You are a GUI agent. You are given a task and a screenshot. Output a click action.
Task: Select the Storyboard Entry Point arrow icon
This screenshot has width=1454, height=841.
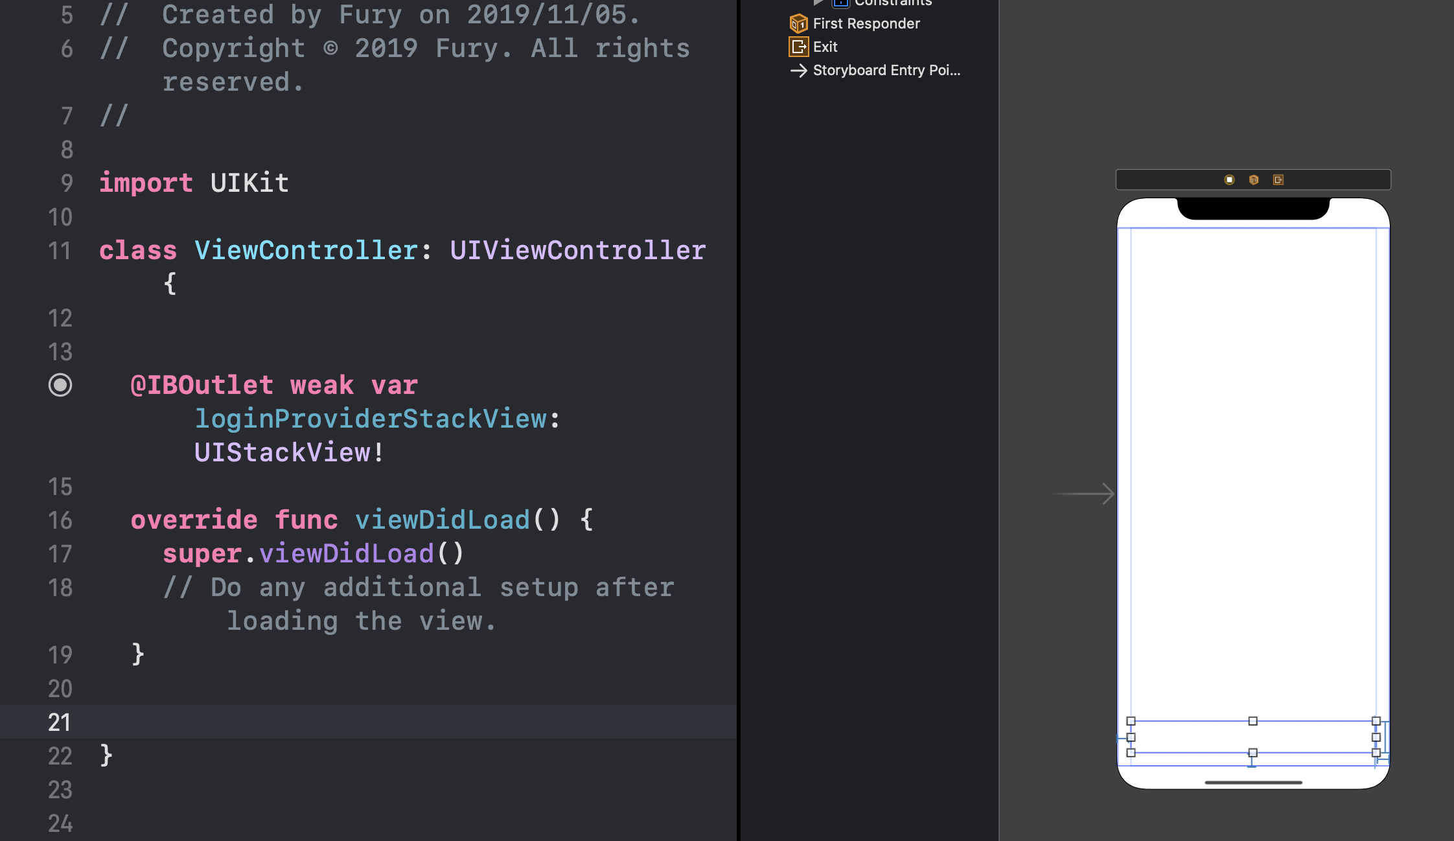(x=798, y=70)
